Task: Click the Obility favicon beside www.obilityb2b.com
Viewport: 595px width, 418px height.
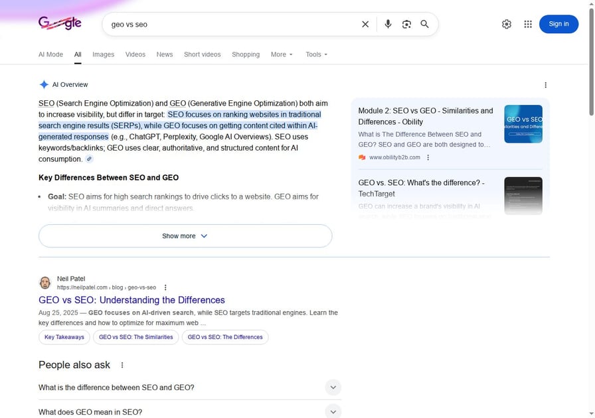Action: [362, 157]
